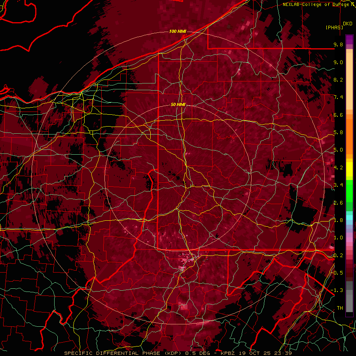Image resolution: width=356 pixels, height=356 pixels.
Task: Click the 9.0 value on color scale
Action: (338, 62)
